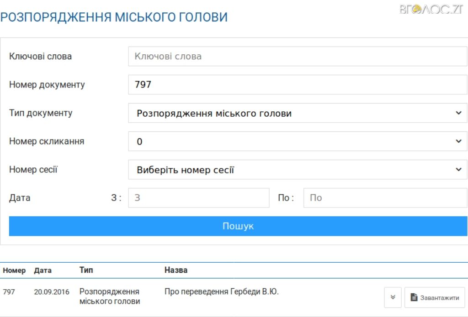Click the ВГОЛОС.ZT logo watermark
This screenshot has height=317, width=468.
[x=431, y=9]
